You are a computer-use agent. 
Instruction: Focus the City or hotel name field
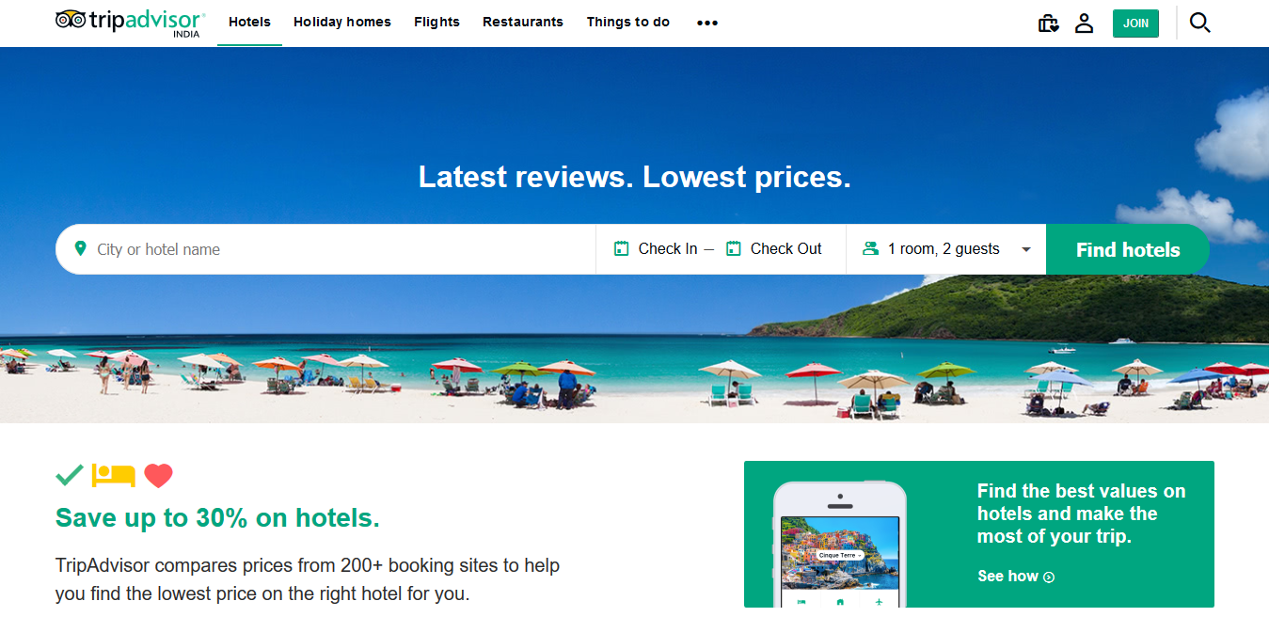click(x=325, y=249)
